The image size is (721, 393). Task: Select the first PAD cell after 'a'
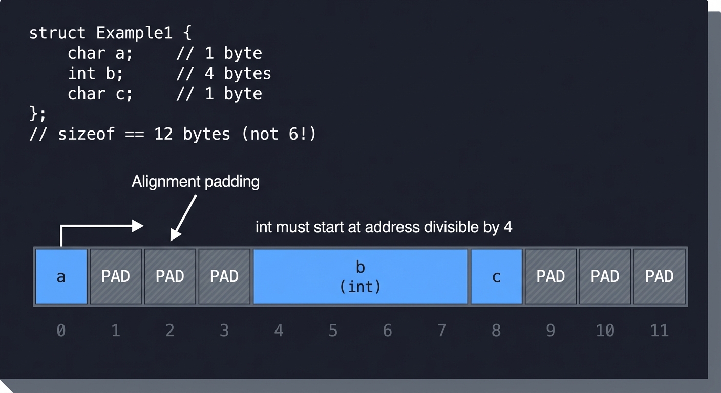click(x=116, y=276)
